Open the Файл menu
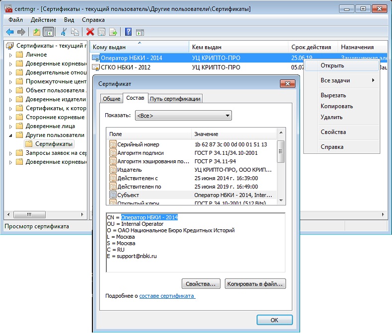 point(15,20)
